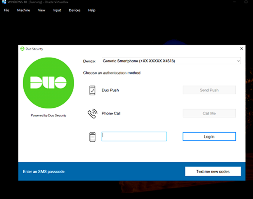Viewport: 253px width, 199px height.
Task: Open the Input menu
Action: [x=57, y=10]
